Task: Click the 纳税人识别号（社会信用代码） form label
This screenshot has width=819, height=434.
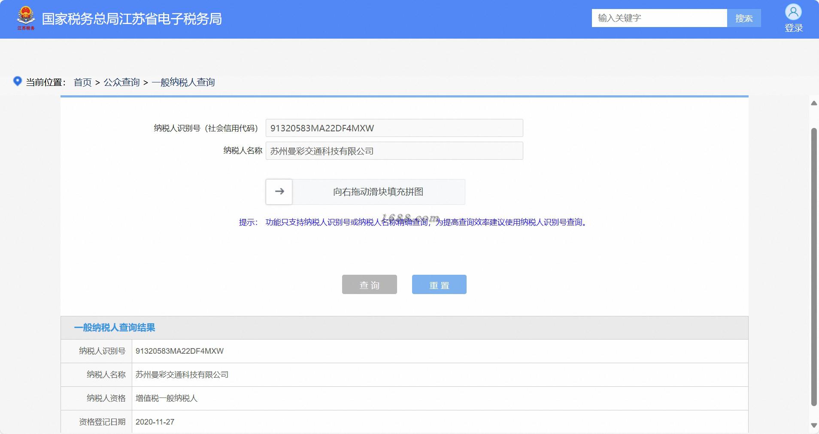Action: click(207, 128)
